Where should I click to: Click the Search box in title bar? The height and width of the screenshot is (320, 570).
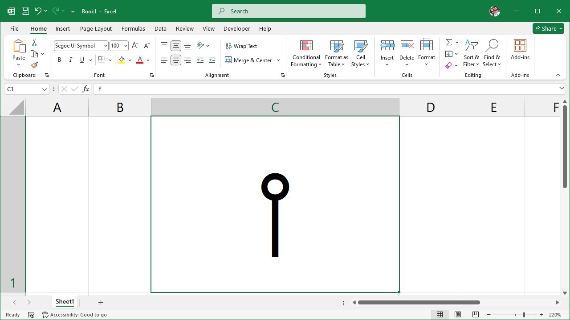point(289,11)
